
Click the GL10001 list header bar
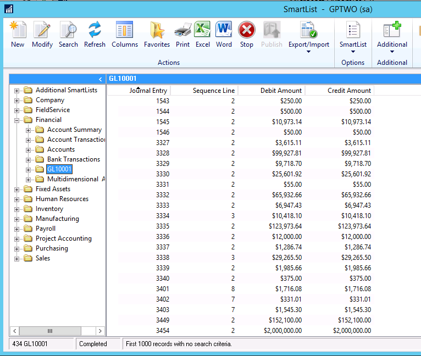point(264,79)
